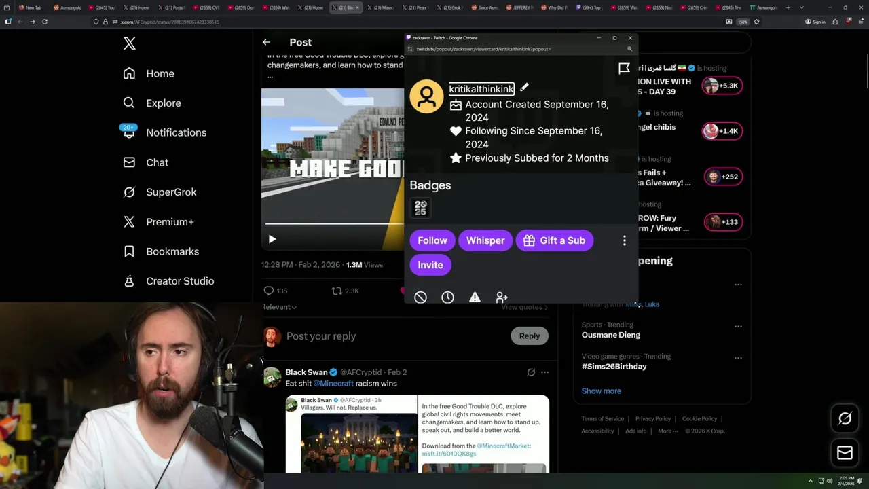This screenshot has width=869, height=489.
Task: Open the #Sims26Birthday trending topic
Action: coord(614,367)
